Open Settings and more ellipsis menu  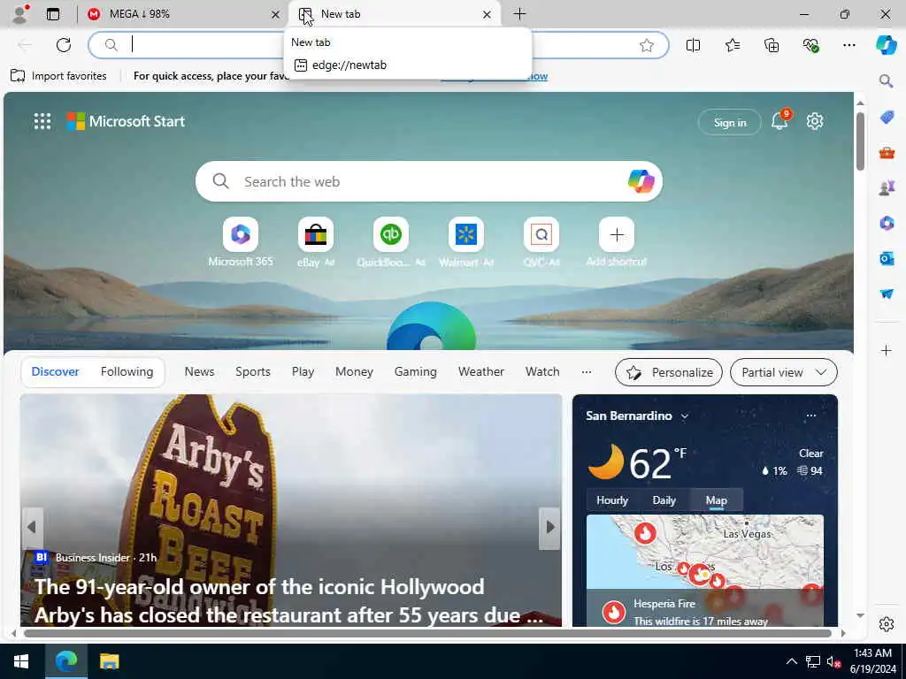click(x=848, y=45)
